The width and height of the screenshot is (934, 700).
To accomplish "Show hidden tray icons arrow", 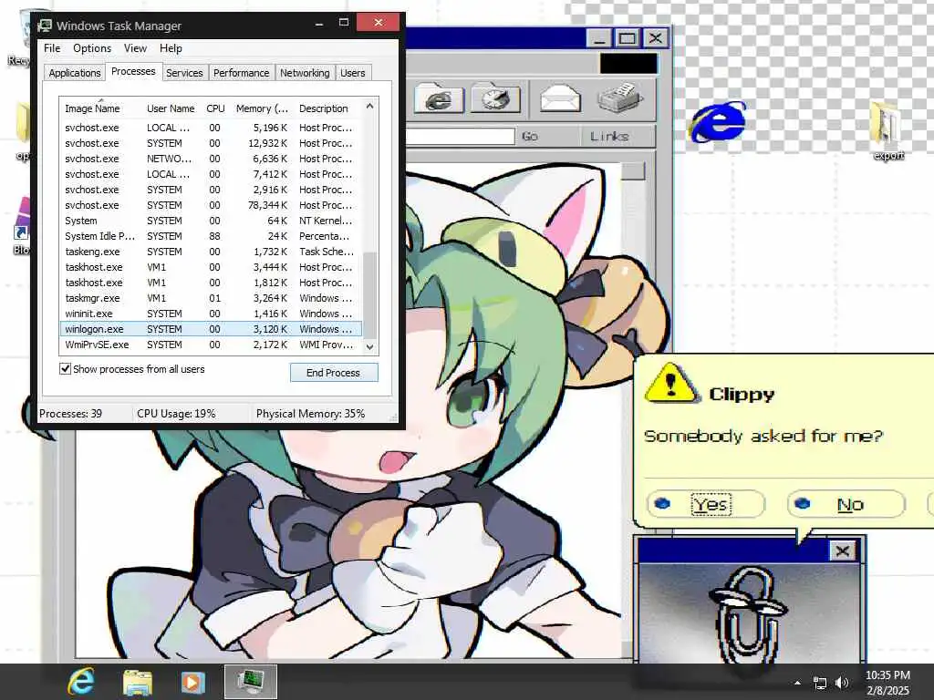I will [x=797, y=683].
